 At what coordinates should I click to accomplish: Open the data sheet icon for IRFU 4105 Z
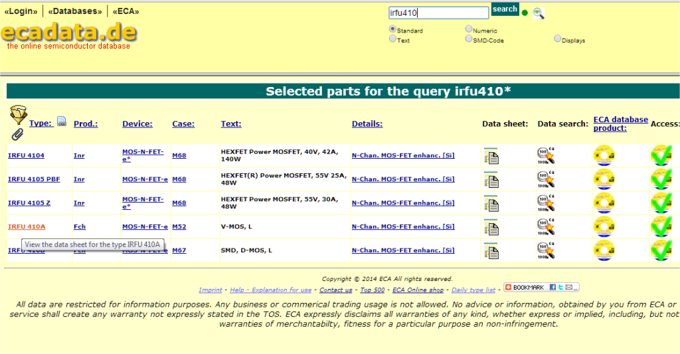[x=491, y=203]
